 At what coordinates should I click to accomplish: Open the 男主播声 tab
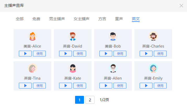(x=57, y=19)
